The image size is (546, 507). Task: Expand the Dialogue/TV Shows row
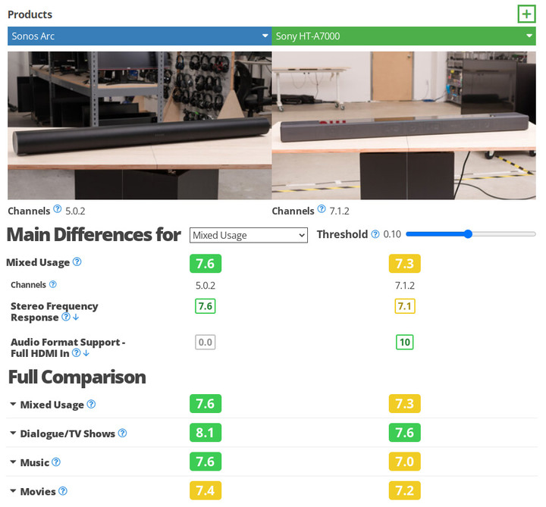[13, 433]
